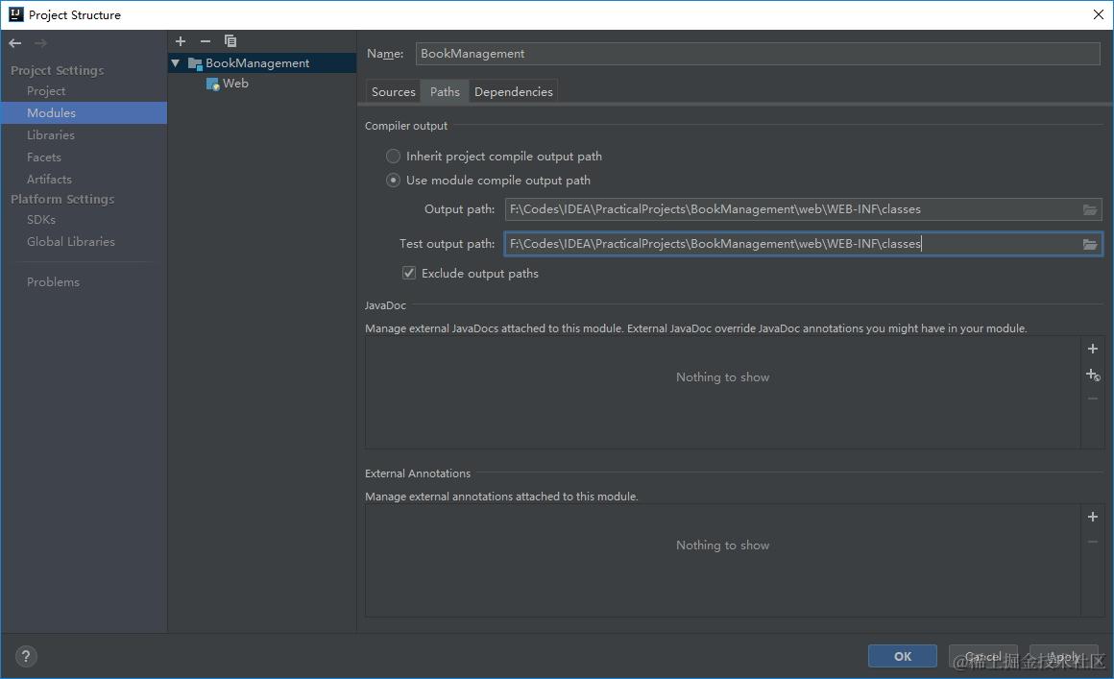
Task: Click the Apply button
Action: click(x=1064, y=656)
